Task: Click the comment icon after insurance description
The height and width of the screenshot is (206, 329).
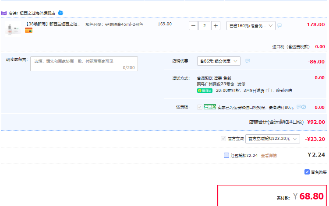Action: pyautogui.click(x=299, y=107)
